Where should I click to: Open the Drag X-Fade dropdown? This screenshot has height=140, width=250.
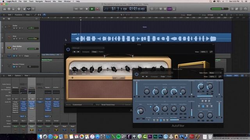point(212,15)
